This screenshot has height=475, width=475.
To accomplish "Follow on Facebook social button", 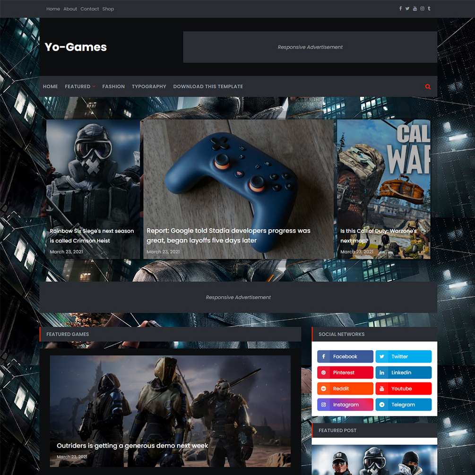I will pos(345,356).
